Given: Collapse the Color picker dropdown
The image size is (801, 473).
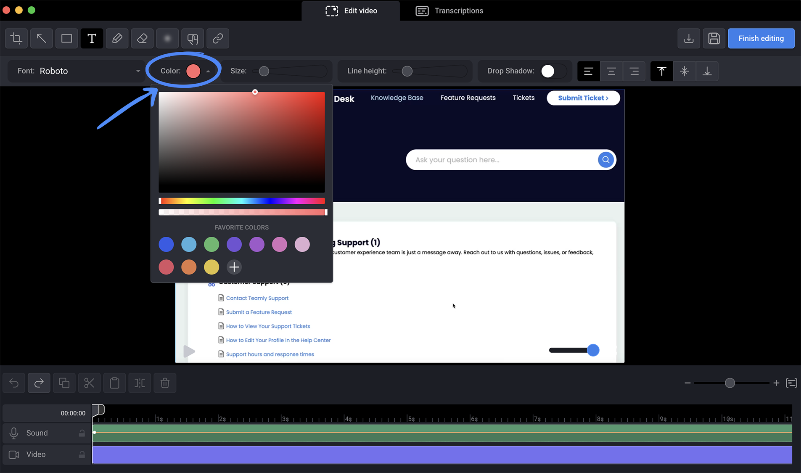Looking at the screenshot, I should (x=208, y=71).
